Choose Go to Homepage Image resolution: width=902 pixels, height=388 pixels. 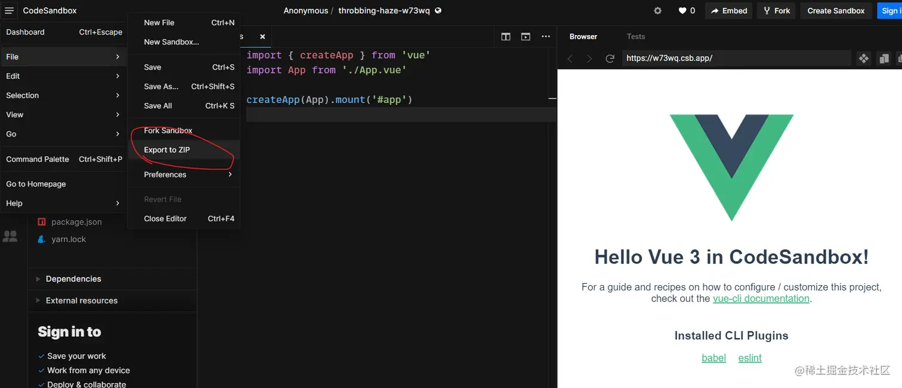(63, 184)
